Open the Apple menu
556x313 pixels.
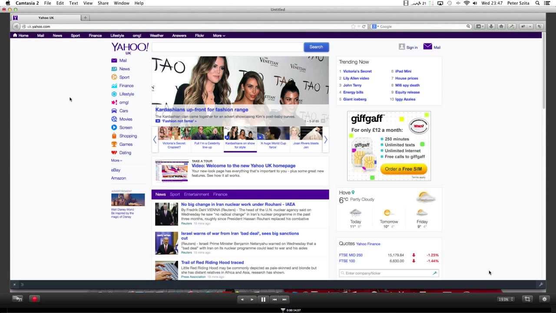point(7,3)
